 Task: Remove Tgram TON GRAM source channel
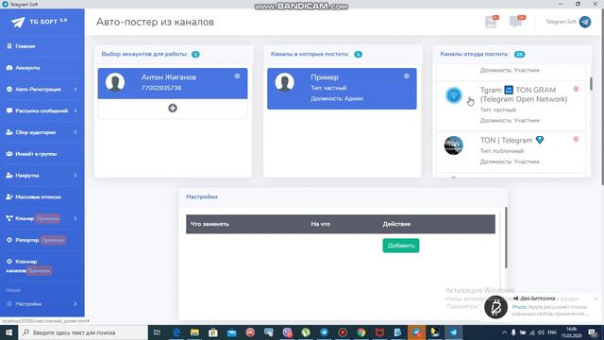(x=576, y=89)
